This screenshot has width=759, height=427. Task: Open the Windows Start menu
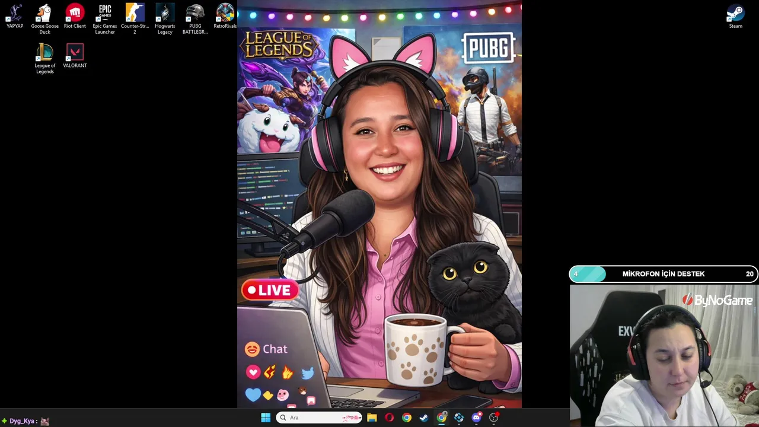pos(266,418)
